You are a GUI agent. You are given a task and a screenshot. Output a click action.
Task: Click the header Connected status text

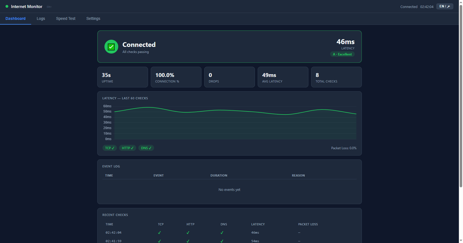(x=409, y=7)
